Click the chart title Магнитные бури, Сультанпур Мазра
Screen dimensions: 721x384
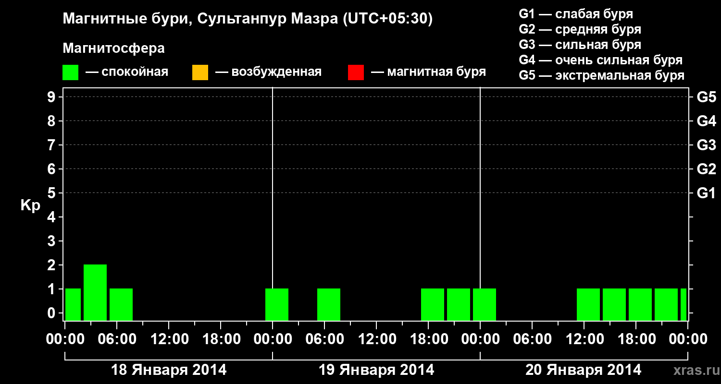(x=248, y=19)
